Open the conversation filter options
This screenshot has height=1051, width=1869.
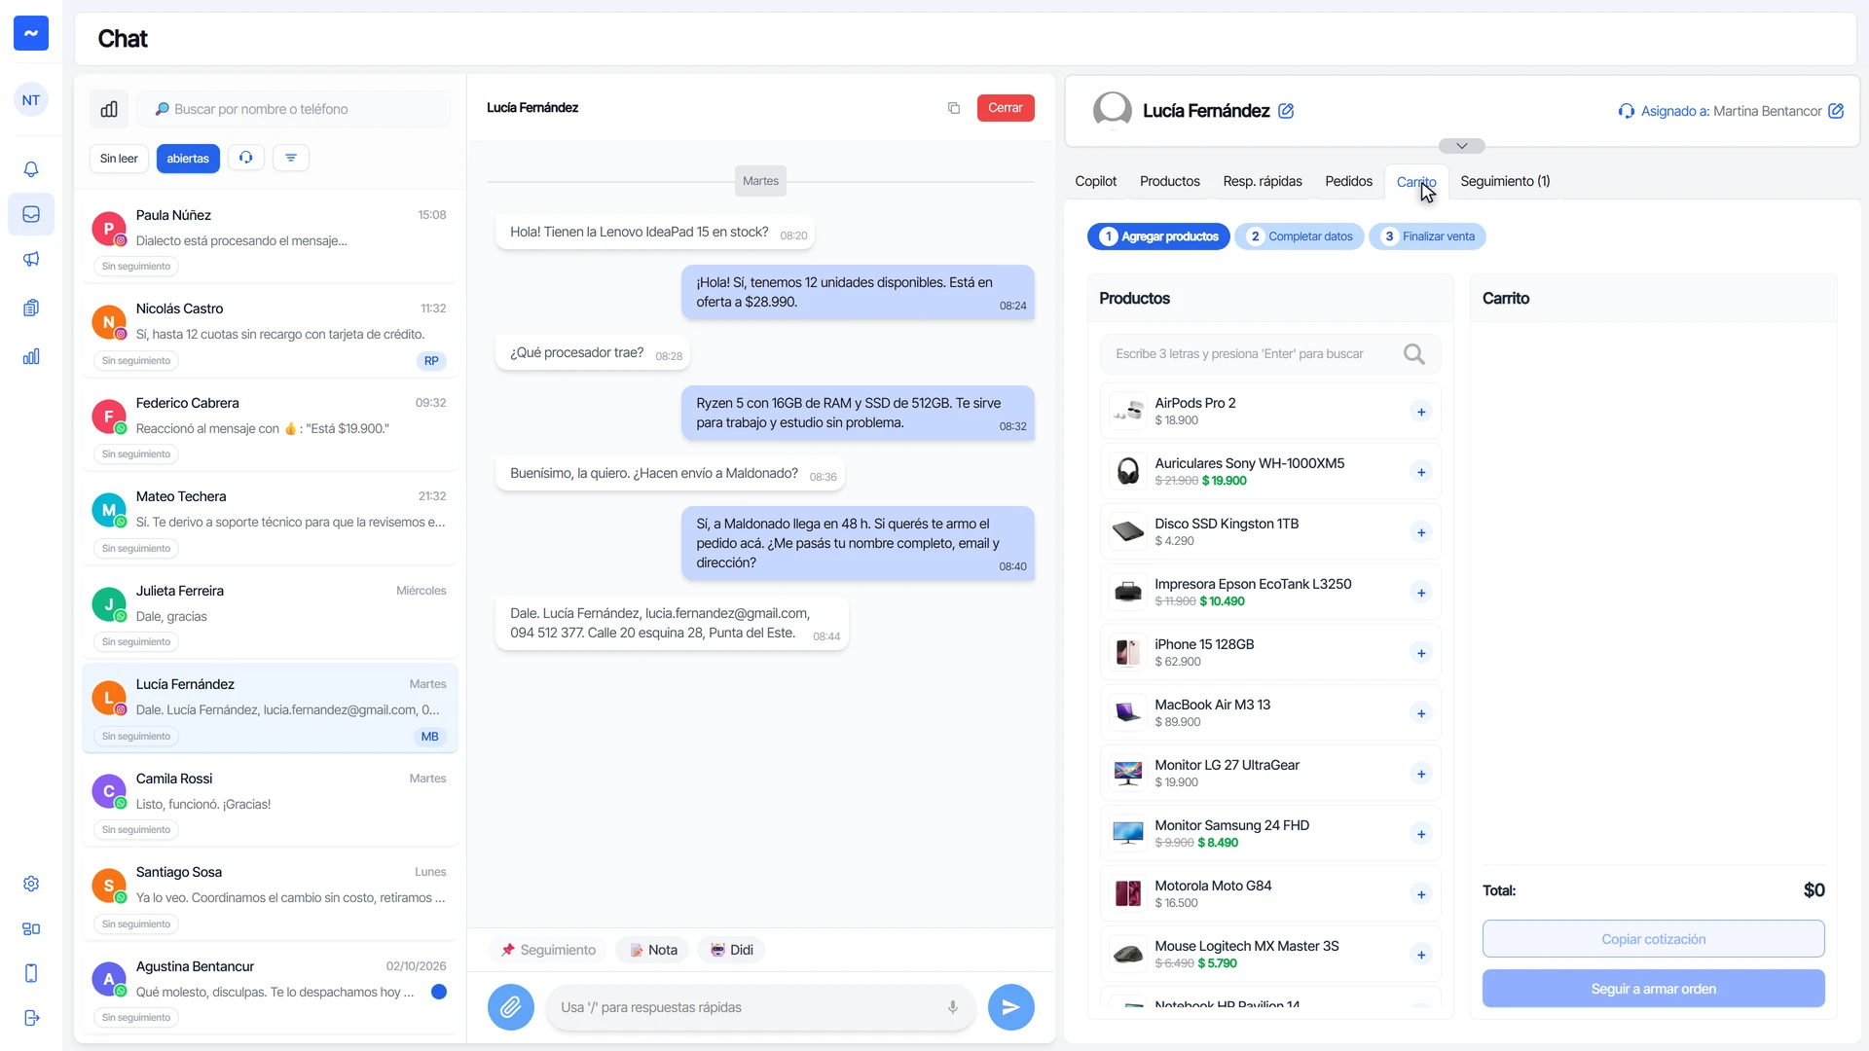point(291,158)
